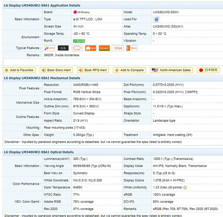223x217 pixels.
Task: Click the LG Display brand logo
Action: 81,12
